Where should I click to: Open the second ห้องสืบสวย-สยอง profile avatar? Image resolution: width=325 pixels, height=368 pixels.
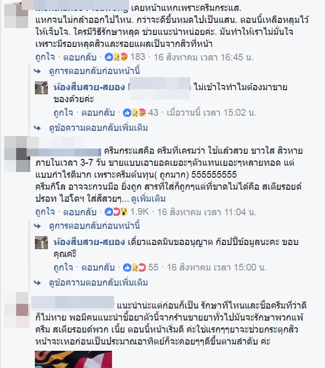tap(41, 243)
